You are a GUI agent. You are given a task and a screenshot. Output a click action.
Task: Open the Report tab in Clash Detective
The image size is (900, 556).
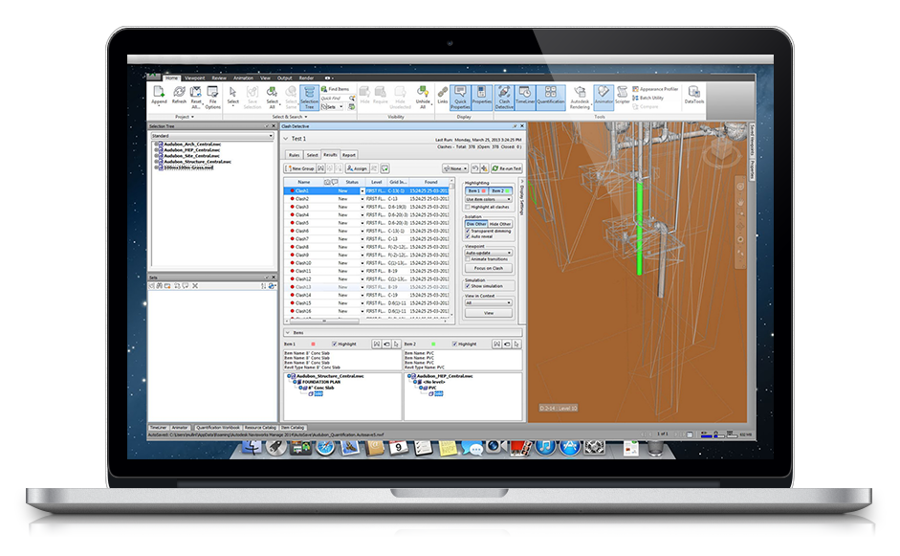point(349,155)
